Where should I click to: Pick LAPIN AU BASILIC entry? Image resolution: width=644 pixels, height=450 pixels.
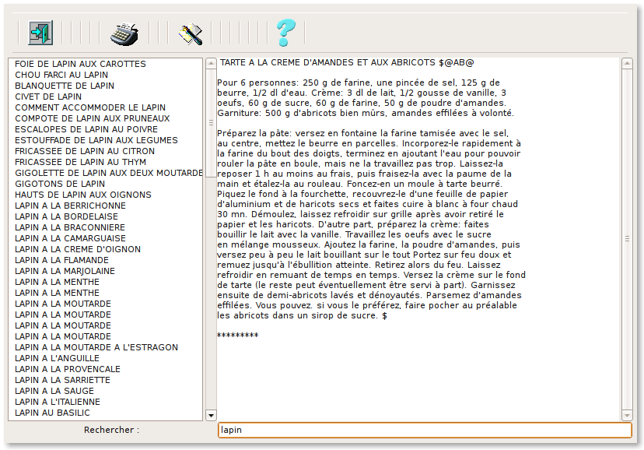click(52, 413)
